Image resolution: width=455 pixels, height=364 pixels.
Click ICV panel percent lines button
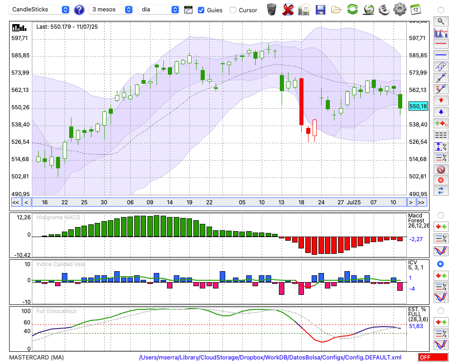pyautogui.click(x=441, y=287)
